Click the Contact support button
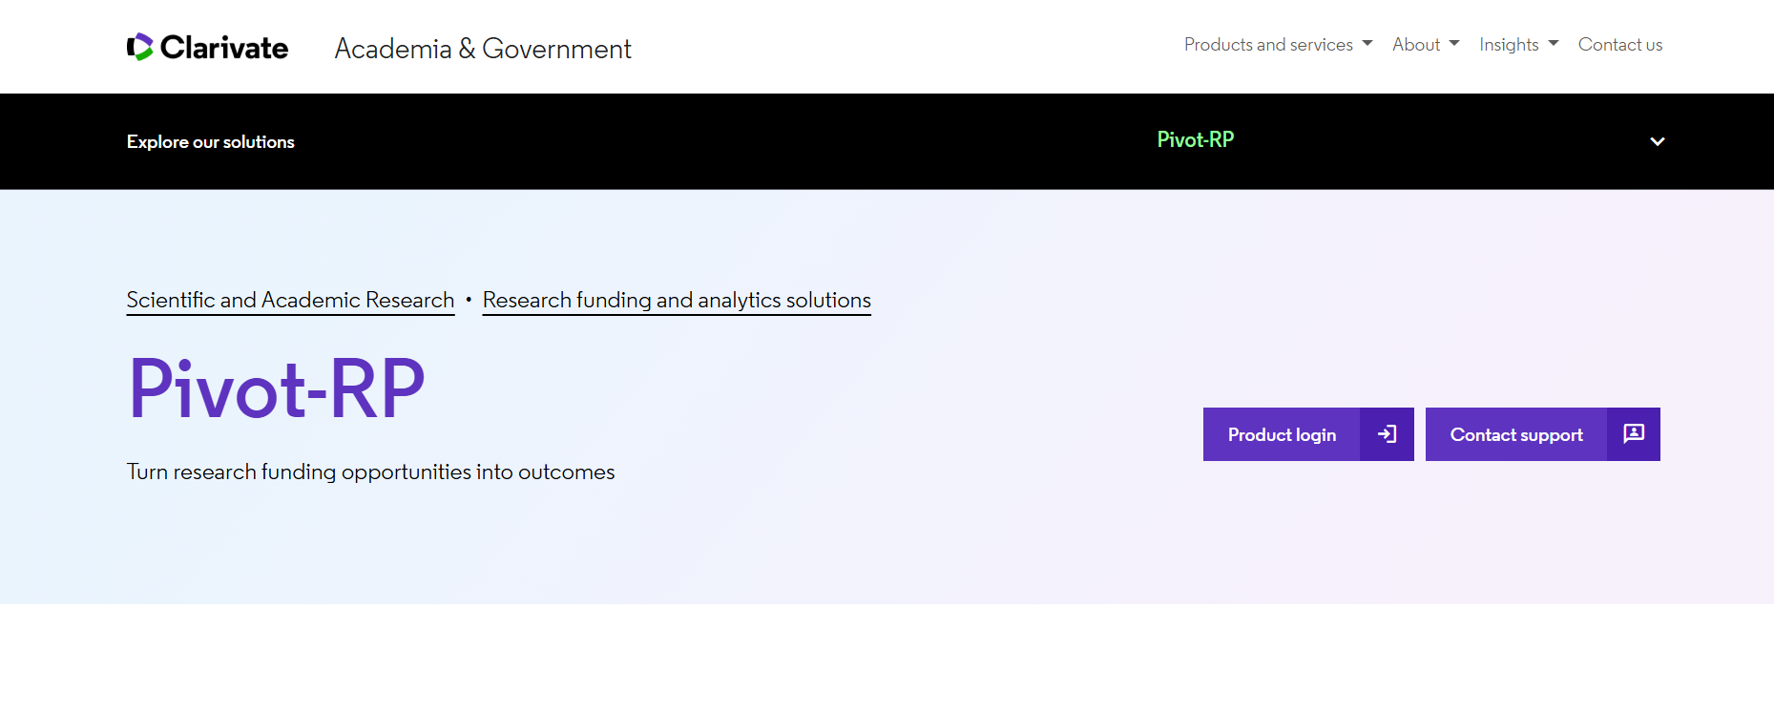Screen dimensions: 1774x713 1542,434
